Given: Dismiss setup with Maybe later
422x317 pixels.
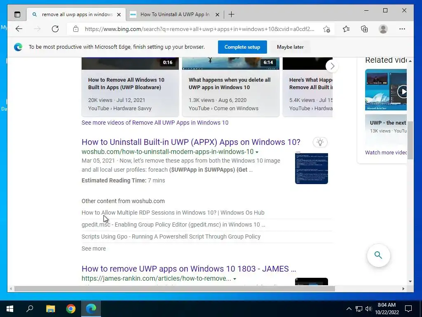Looking at the screenshot, I should tap(290, 47).
